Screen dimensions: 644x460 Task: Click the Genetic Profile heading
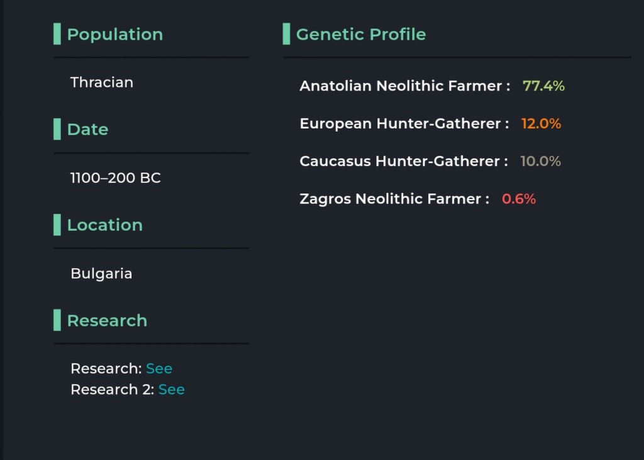coord(361,34)
